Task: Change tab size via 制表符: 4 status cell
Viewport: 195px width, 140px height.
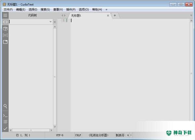Action: coord(123,135)
